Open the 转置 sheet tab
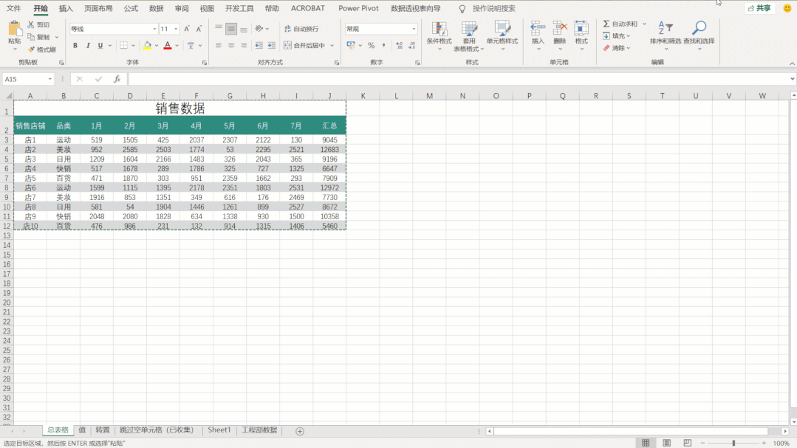This screenshot has height=448, width=797. point(103,430)
